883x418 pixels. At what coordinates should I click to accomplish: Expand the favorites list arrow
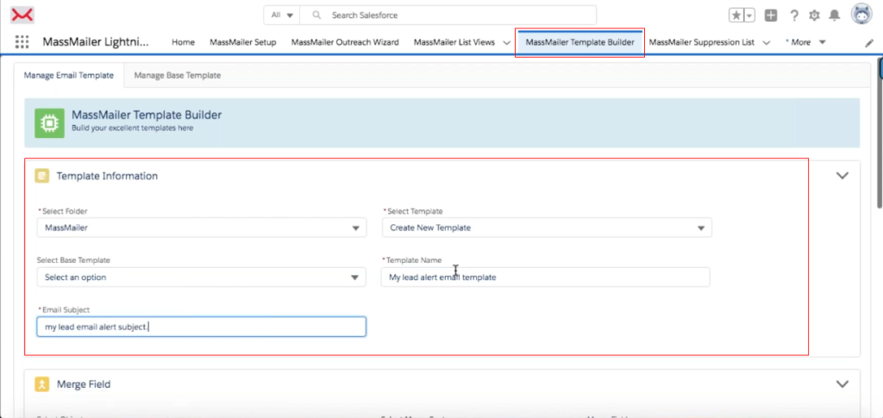pos(749,16)
